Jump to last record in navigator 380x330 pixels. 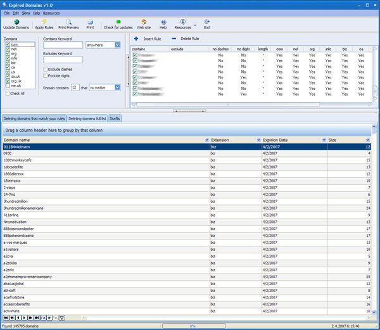pos(37,317)
